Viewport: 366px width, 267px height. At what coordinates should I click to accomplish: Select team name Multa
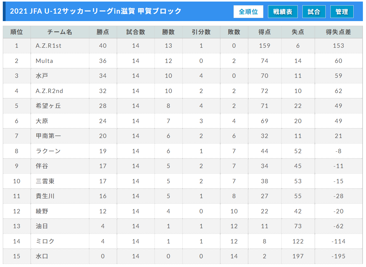click(44, 61)
